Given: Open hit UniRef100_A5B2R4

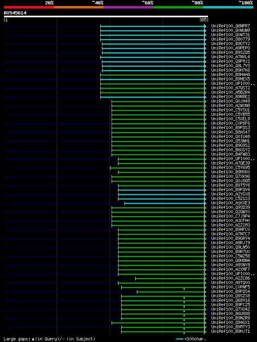Looking at the screenshot, I should [230, 92].
